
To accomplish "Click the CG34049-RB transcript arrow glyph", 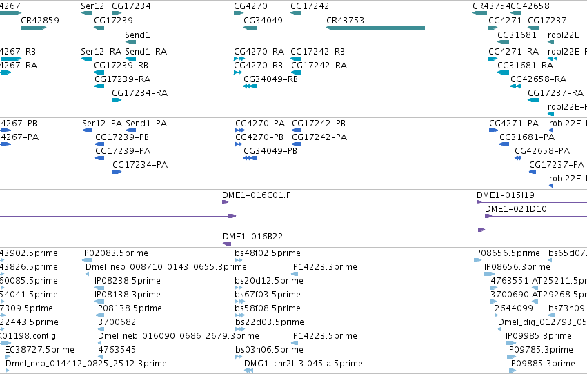I will [x=250, y=86].
